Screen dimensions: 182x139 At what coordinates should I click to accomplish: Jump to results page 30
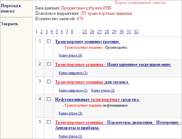click(x=122, y=32)
